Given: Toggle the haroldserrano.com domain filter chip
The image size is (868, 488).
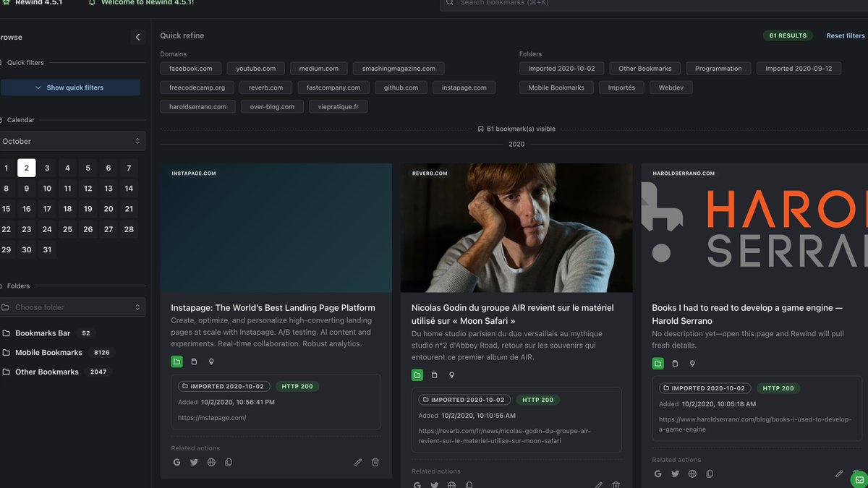Looking at the screenshot, I should (198, 106).
